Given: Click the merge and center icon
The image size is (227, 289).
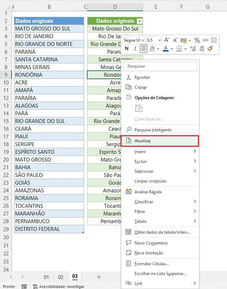Looking at the screenshot, I should click(x=214, y=40).
